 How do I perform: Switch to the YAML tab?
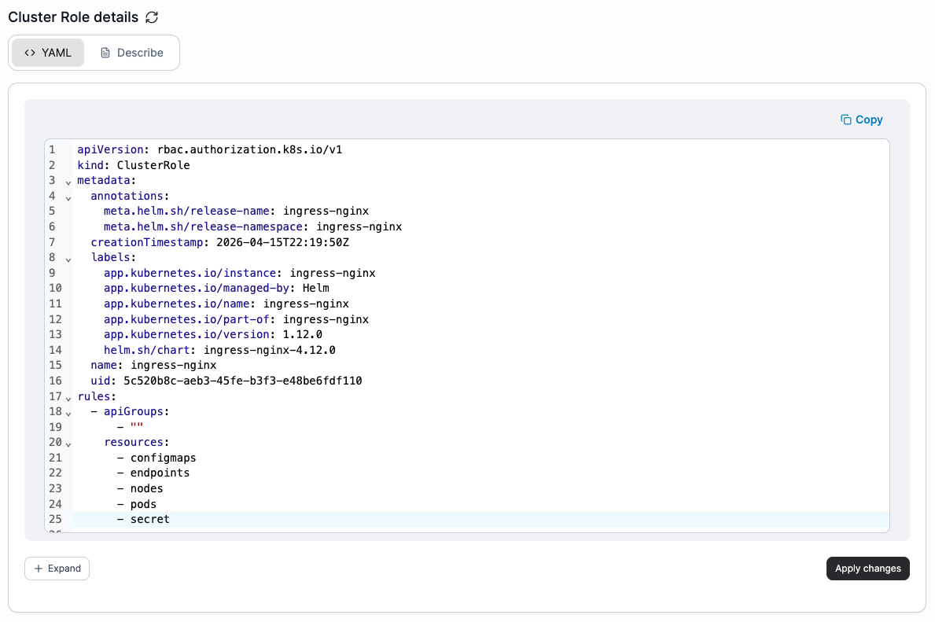coord(48,53)
